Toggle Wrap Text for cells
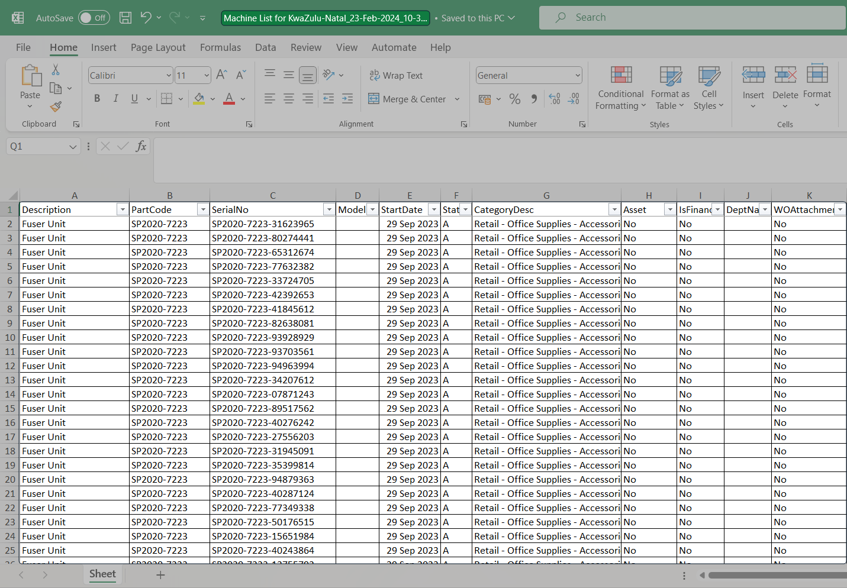847x588 pixels. coord(396,76)
